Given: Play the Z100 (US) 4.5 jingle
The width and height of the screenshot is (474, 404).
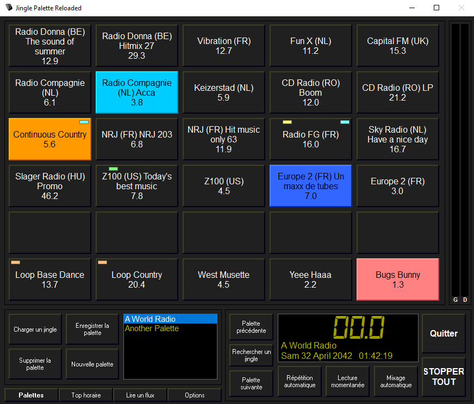Looking at the screenshot, I should click(224, 186).
